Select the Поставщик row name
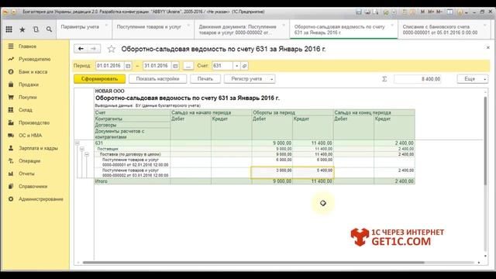 [108, 149]
